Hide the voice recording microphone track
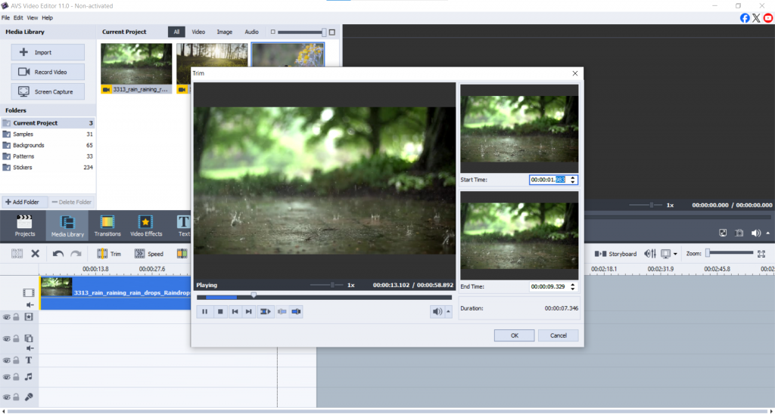The width and height of the screenshot is (775, 414). 7,397
